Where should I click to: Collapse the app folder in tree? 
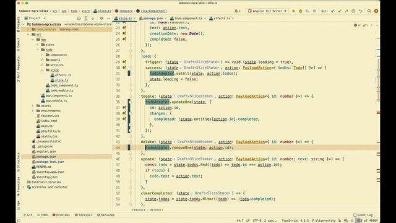[33, 40]
